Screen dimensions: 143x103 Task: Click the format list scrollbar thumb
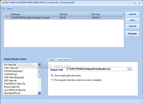click(39, 72)
